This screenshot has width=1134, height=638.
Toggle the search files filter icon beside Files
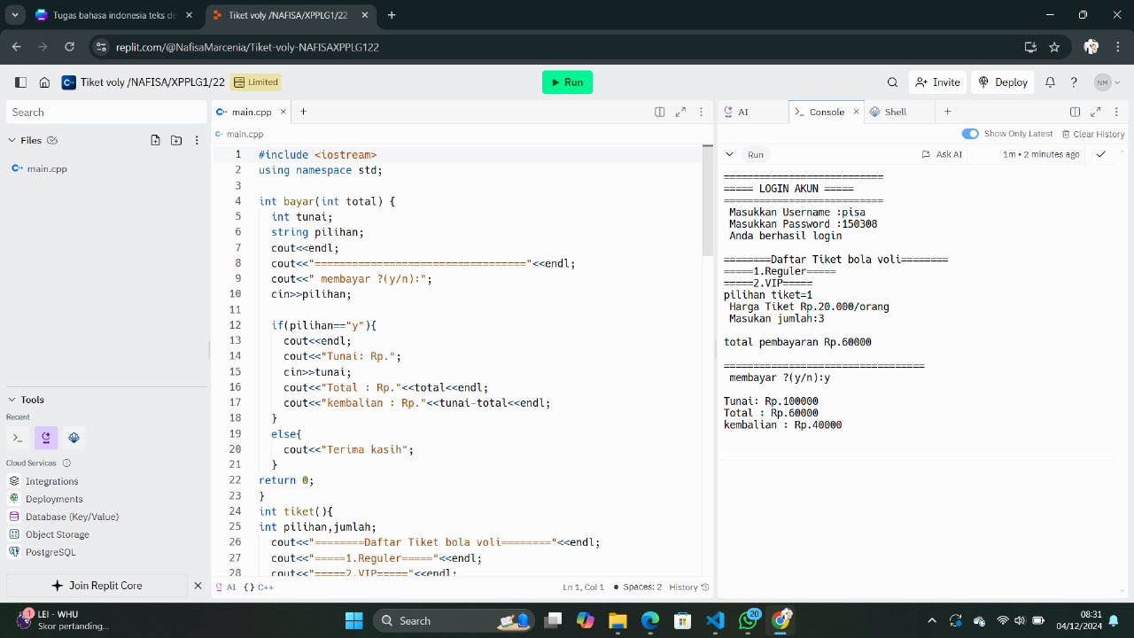coord(51,140)
